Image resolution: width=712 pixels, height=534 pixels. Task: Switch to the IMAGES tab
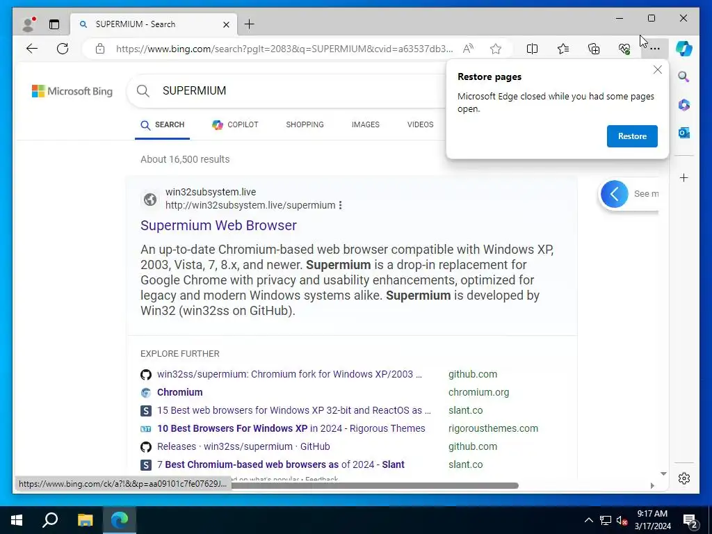point(366,125)
